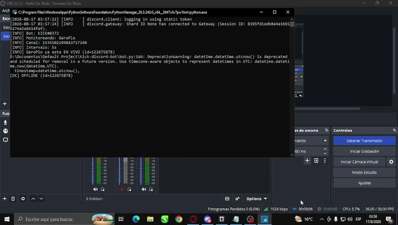398x225 pixels.
Task: Remove selected source with trash icon
Action: point(13,199)
